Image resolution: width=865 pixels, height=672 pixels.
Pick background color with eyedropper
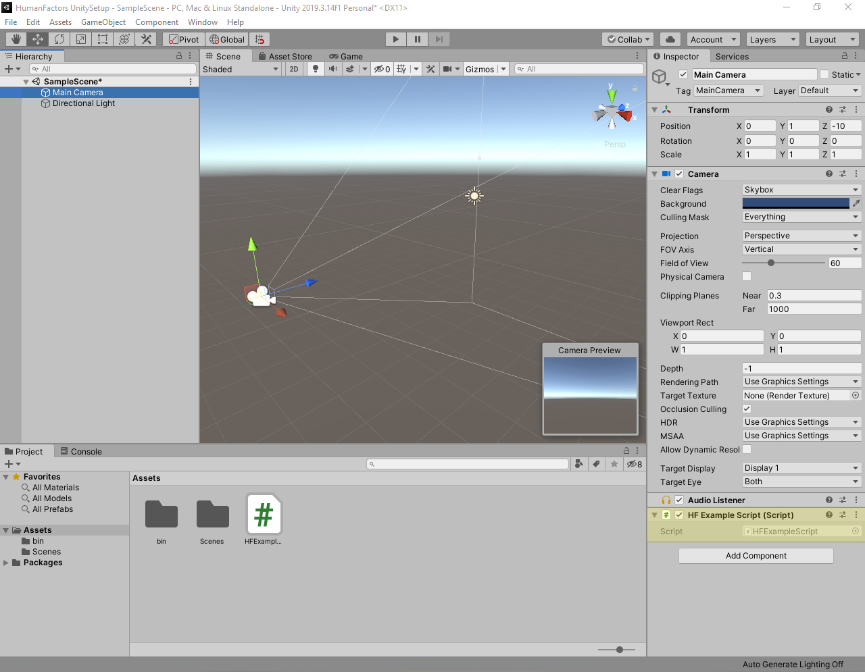(x=856, y=203)
